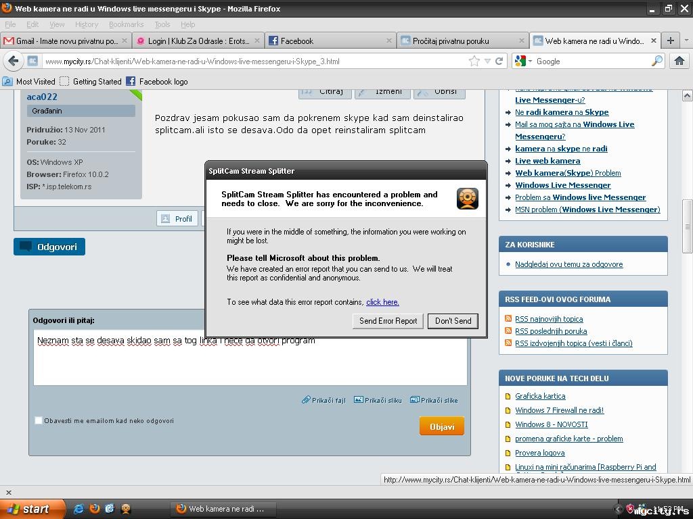This screenshot has height=519, width=693.
Task: Click the RSS najnovijih topica feed icon
Action: pos(508,319)
